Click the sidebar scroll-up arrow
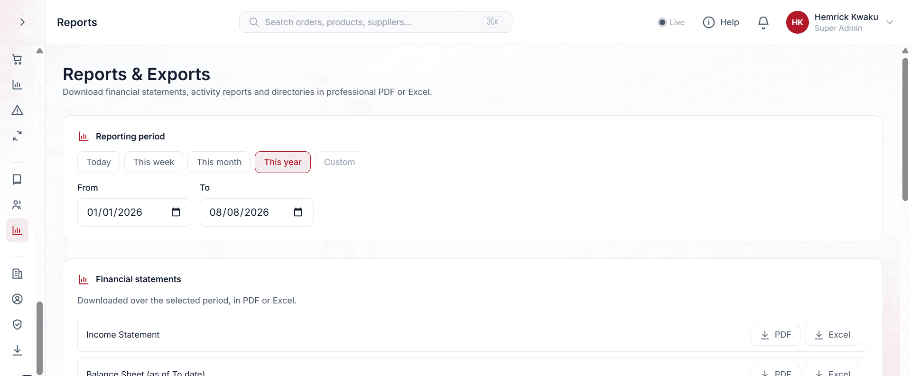This screenshot has height=376, width=910. click(x=40, y=51)
